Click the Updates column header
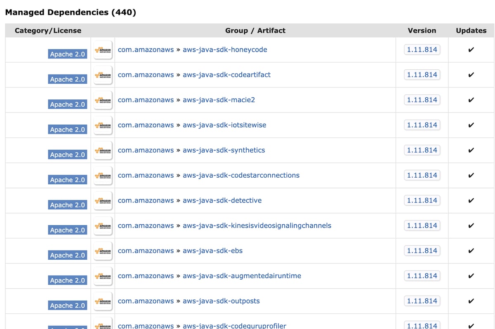The width and height of the screenshot is (495, 329). pyautogui.click(x=471, y=30)
